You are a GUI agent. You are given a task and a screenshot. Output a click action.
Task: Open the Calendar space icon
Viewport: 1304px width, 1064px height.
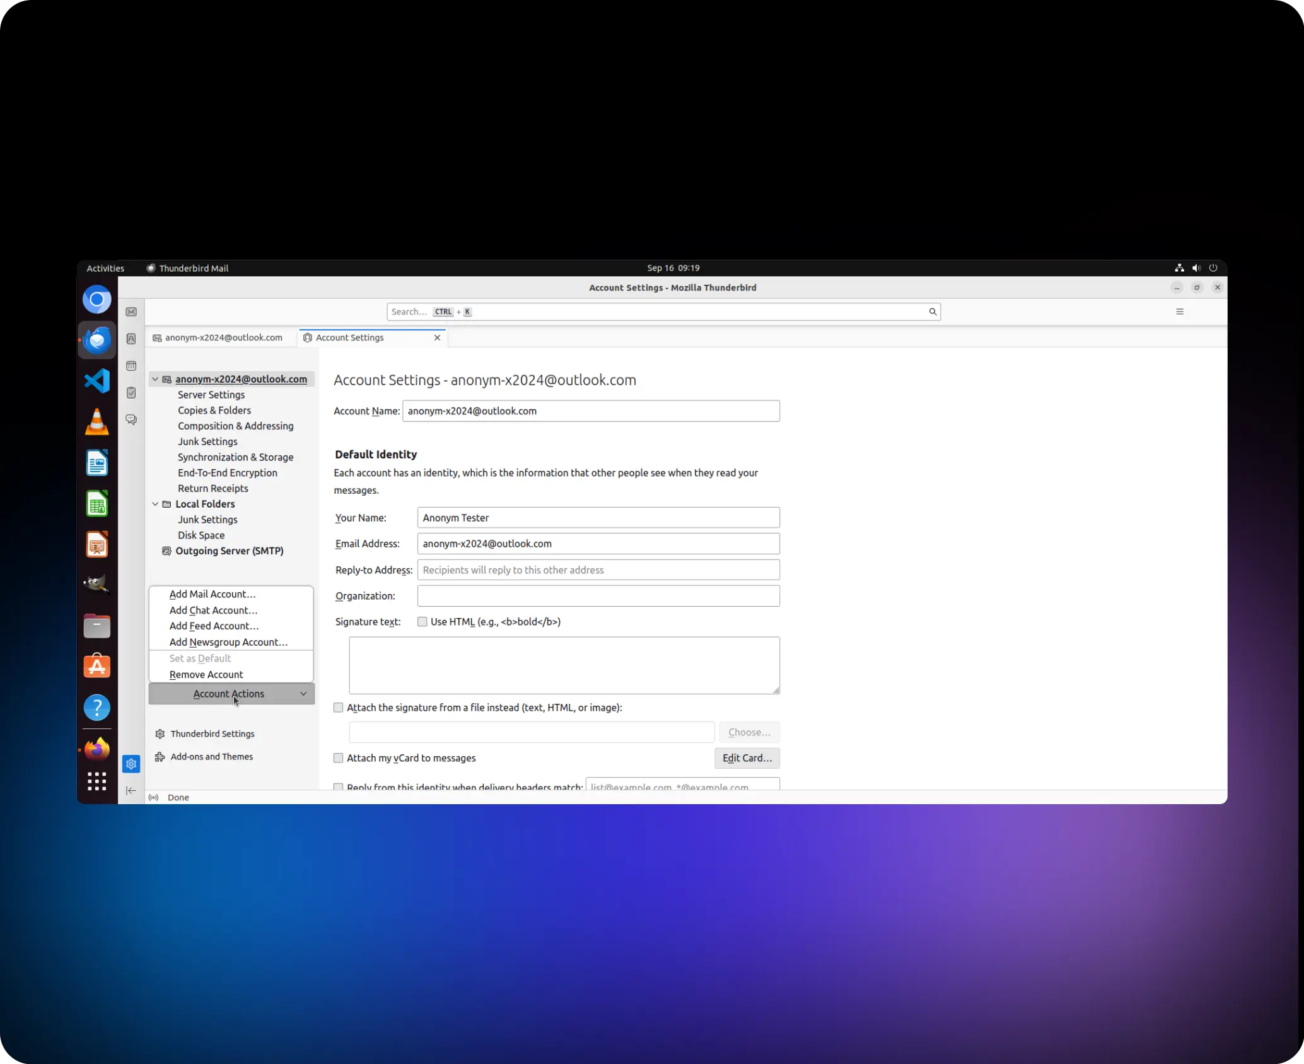click(x=131, y=366)
